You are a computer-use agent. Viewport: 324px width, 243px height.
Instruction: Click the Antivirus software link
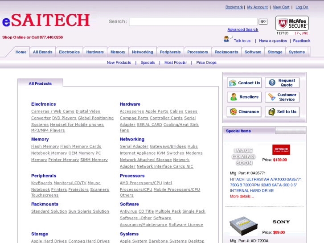pos(128,211)
